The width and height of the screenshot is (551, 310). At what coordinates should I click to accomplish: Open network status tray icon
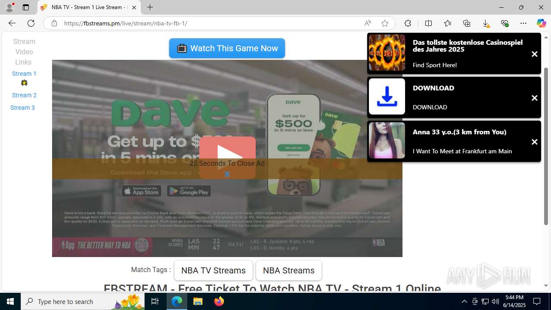(x=485, y=301)
